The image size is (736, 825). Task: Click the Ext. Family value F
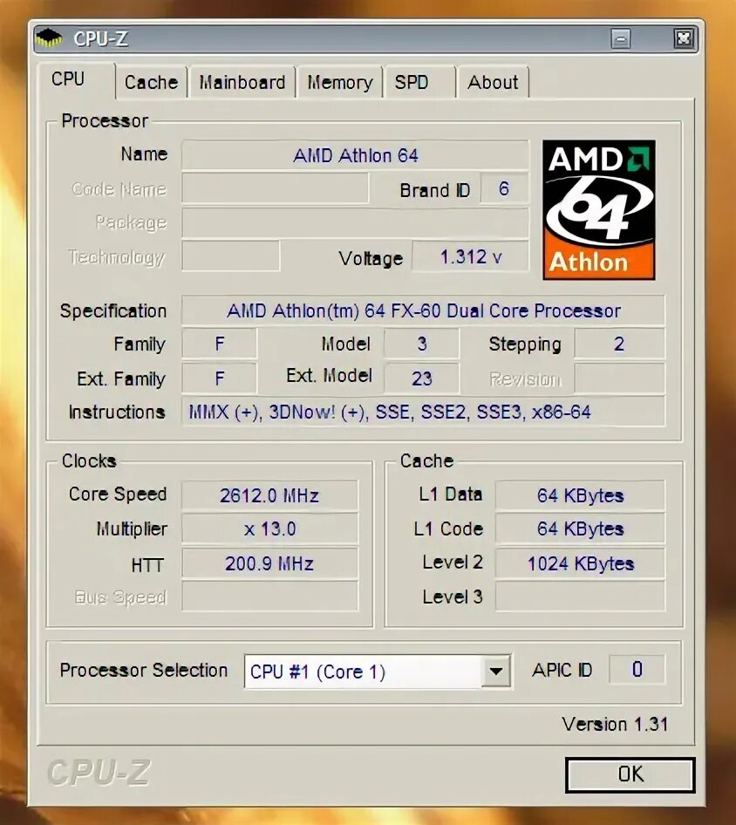click(x=220, y=378)
